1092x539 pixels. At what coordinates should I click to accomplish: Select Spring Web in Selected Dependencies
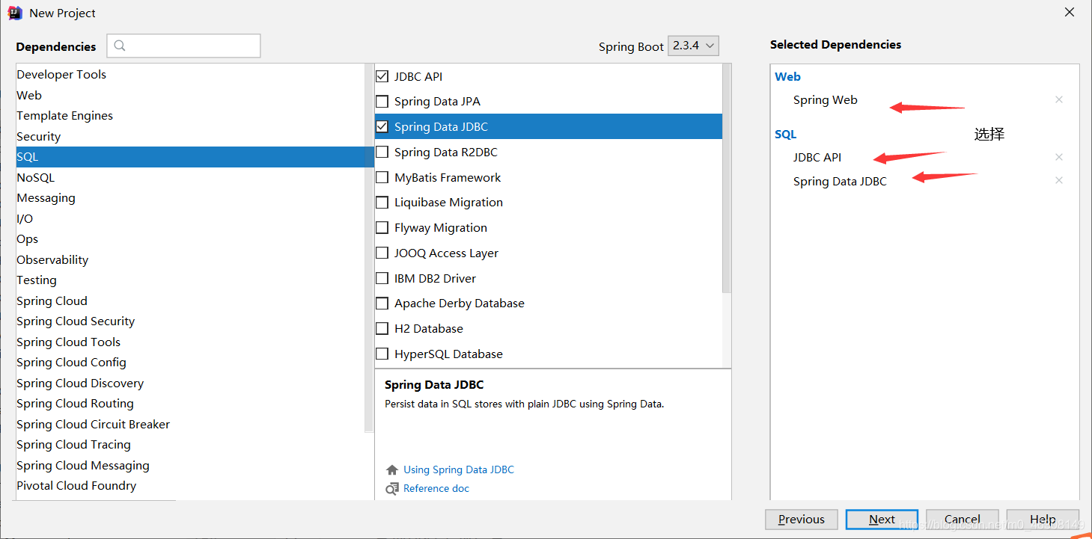(826, 100)
